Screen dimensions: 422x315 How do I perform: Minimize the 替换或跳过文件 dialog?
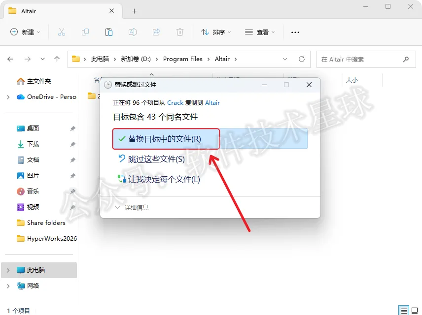(x=264, y=85)
